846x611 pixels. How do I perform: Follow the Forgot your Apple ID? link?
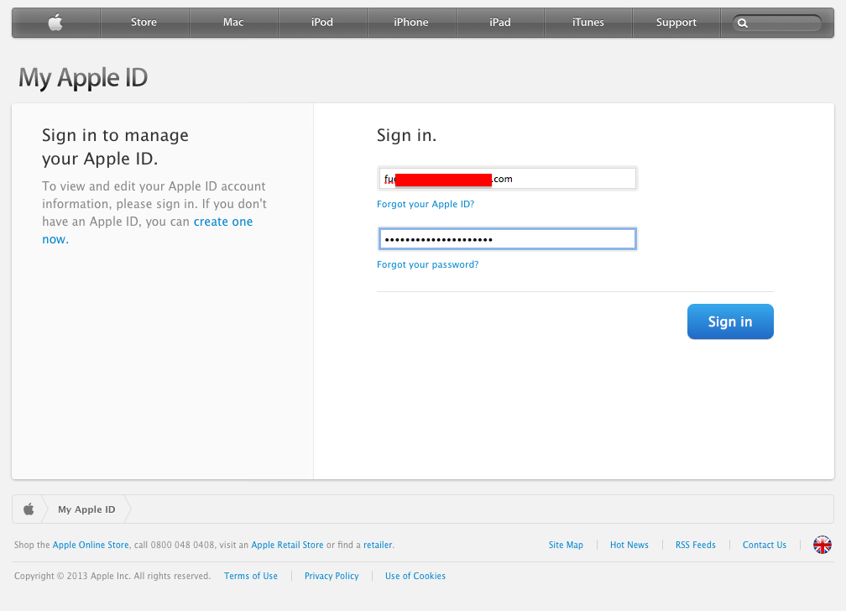[426, 204]
